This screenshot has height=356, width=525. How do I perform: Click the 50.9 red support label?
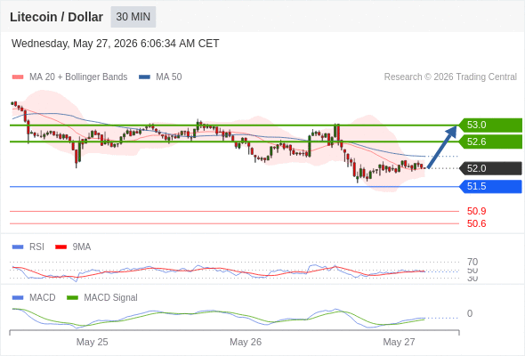point(476,211)
